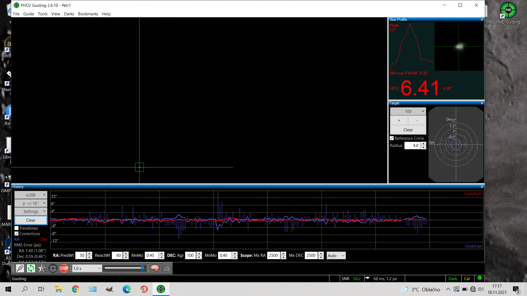Click the volume tray icon

(x=481, y=289)
